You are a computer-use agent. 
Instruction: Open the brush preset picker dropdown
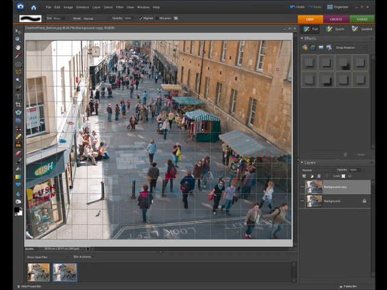tap(44, 19)
